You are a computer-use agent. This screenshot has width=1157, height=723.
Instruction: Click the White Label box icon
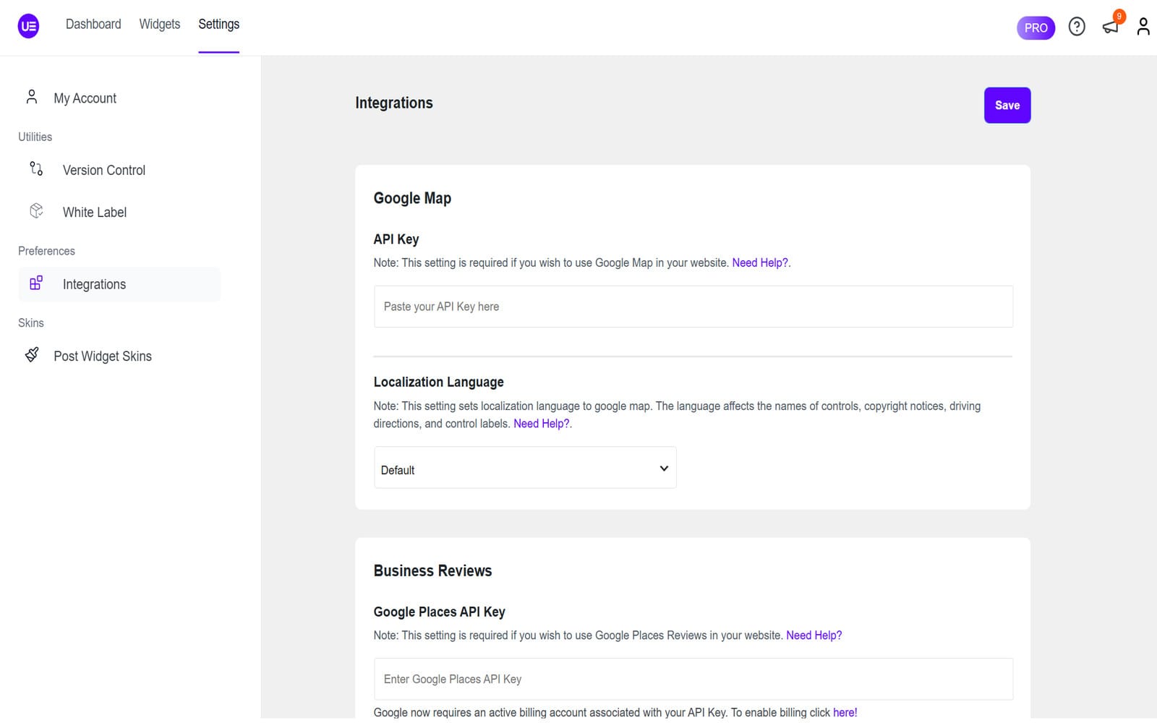(x=36, y=210)
